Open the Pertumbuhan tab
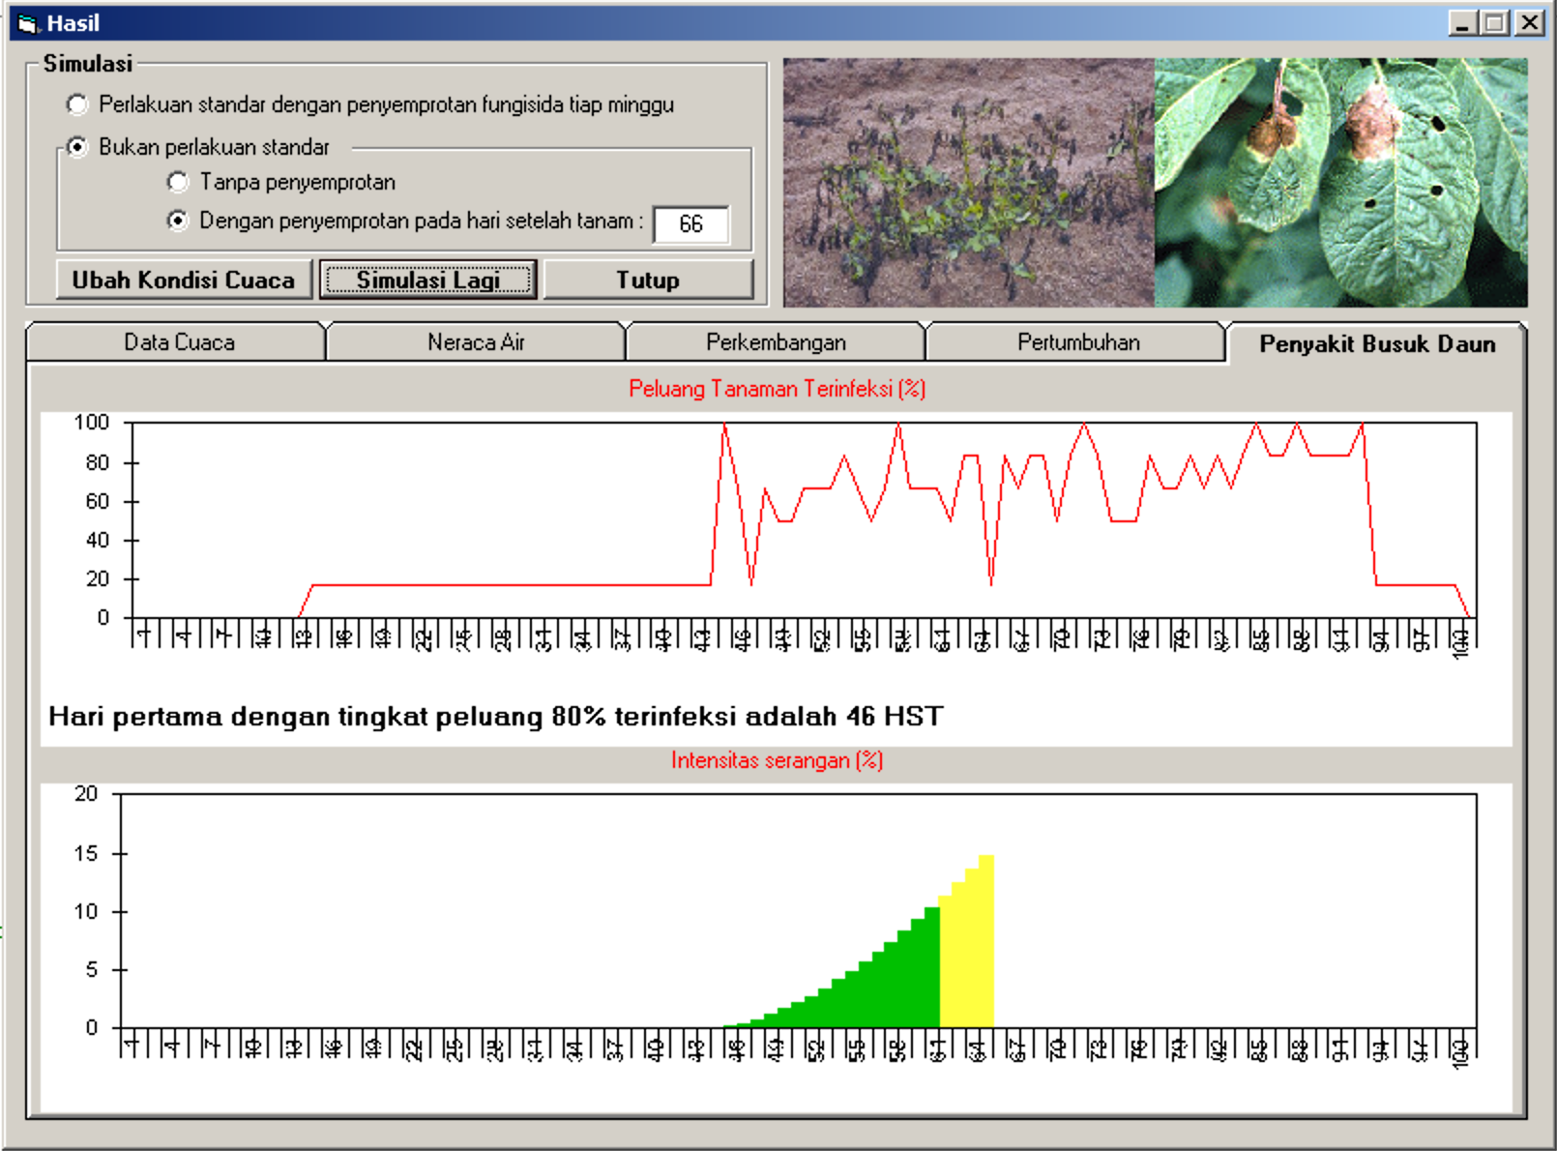Image resolution: width=1557 pixels, height=1151 pixels. click(x=1077, y=342)
